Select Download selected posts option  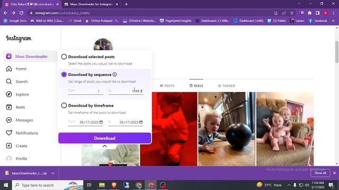(64, 56)
